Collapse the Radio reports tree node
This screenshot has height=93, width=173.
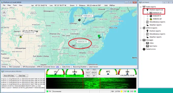tap(141, 7)
